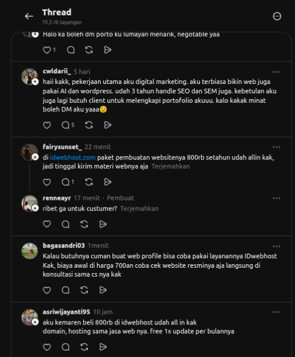Screen dimensions: 295x357
Task: Open bagasandri03's profile picture
Action: tap(29, 251)
